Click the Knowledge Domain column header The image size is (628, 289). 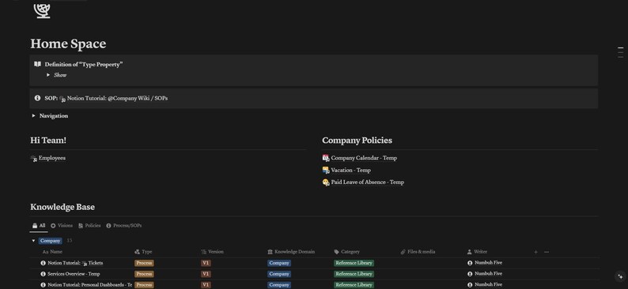[291, 252]
